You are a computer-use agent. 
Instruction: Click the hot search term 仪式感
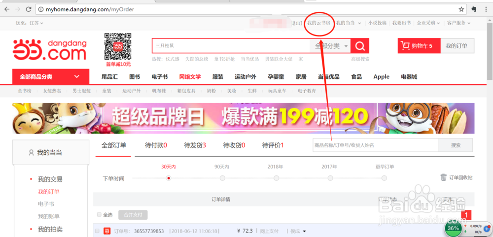pyautogui.click(x=172, y=59)
